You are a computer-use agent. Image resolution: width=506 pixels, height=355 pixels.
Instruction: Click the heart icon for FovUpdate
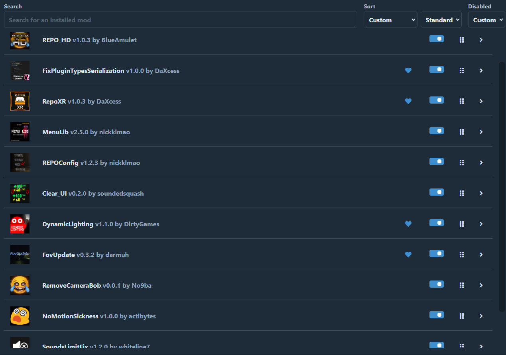(408, 255)
